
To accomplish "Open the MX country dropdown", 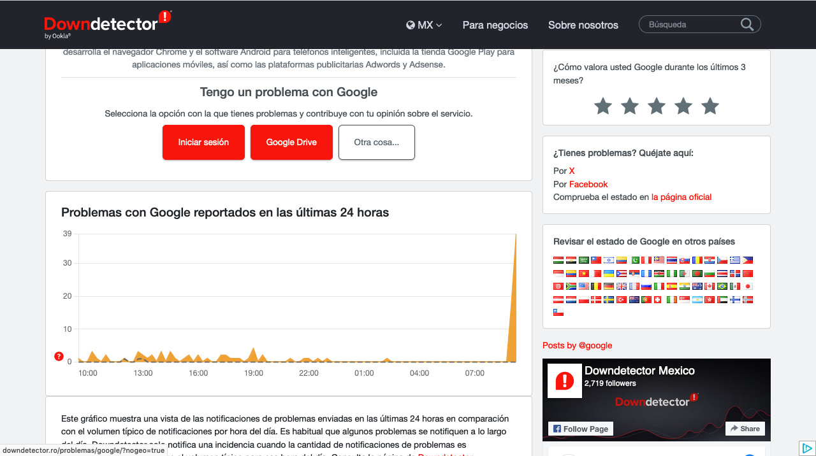I will (x=424, y=25).
